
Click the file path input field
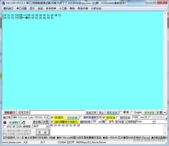pyautogui.click(x=57, y=112)
